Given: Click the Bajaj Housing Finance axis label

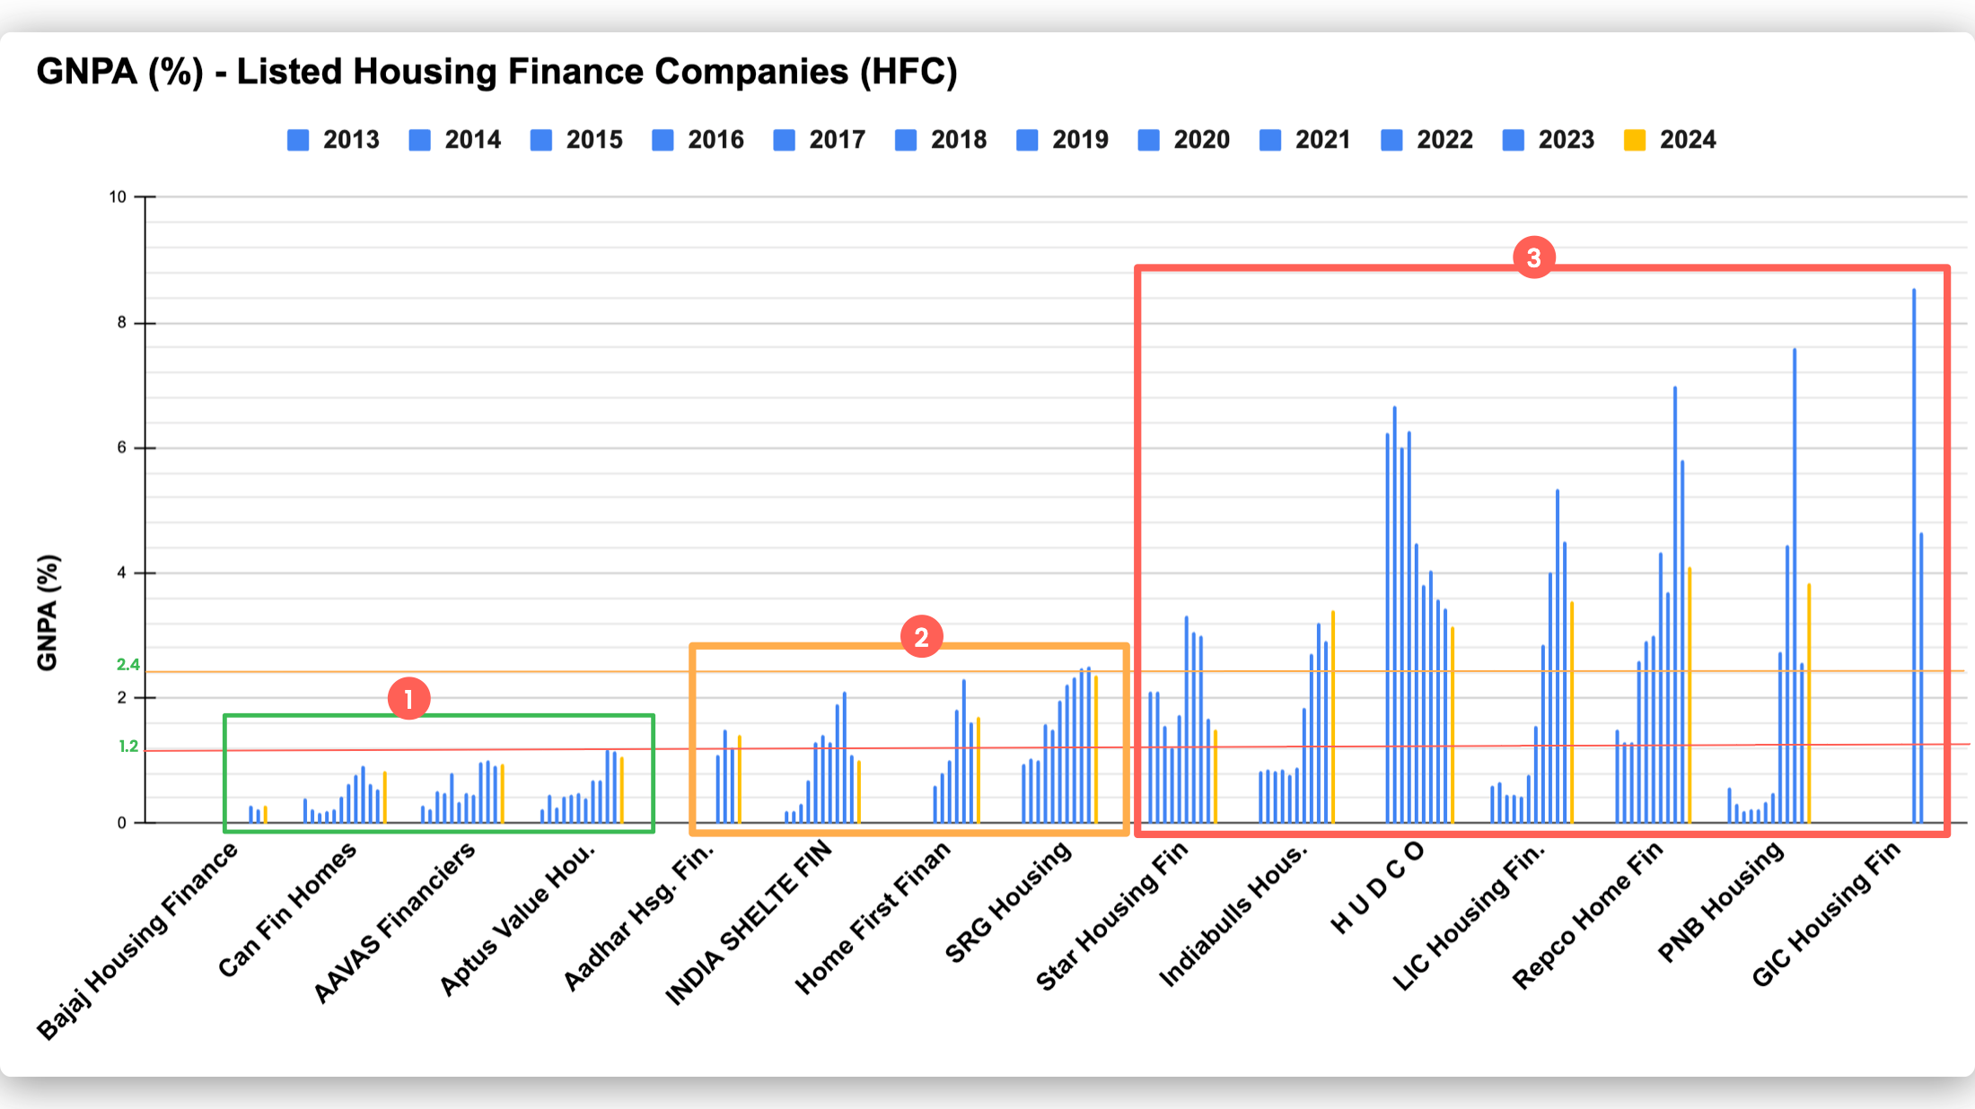Looking at the screenshot, I should point(138,940).
